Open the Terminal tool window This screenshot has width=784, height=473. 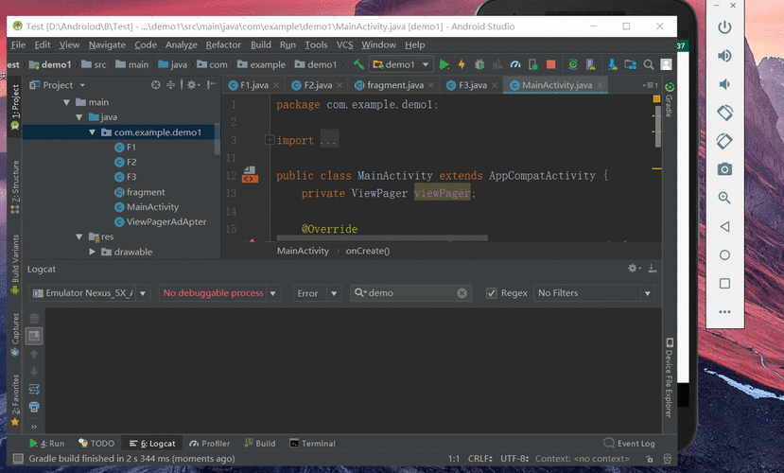[312, 444]
